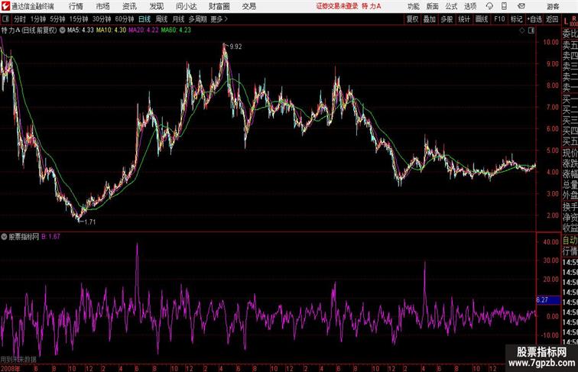Click the 多股 multi-stock toolbar button
Image resolution: width=578 pixels, height=372 pixels.
446,19
